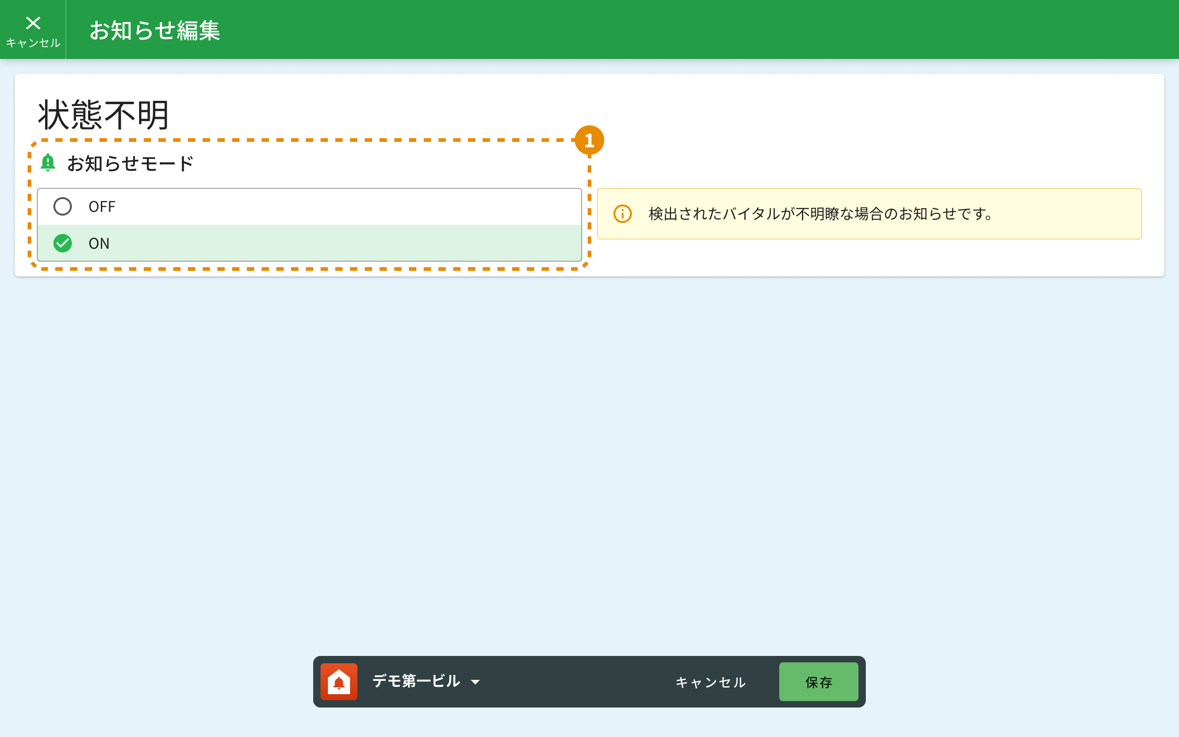Click the キャンセル label under header X

(x=33, y=43)
